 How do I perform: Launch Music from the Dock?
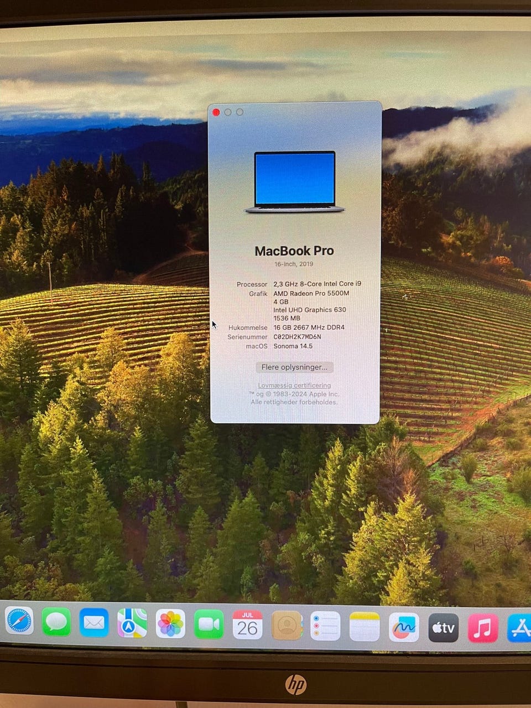coord(483,628)
